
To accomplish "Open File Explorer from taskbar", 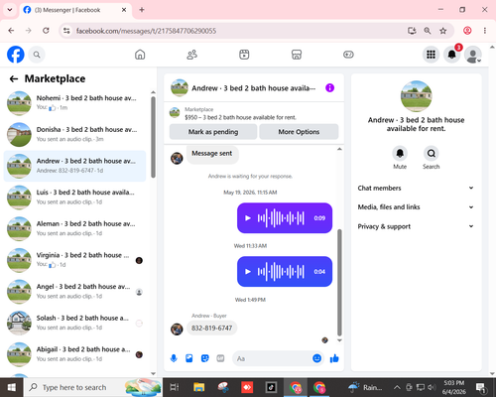I will [x=199, y=387].
